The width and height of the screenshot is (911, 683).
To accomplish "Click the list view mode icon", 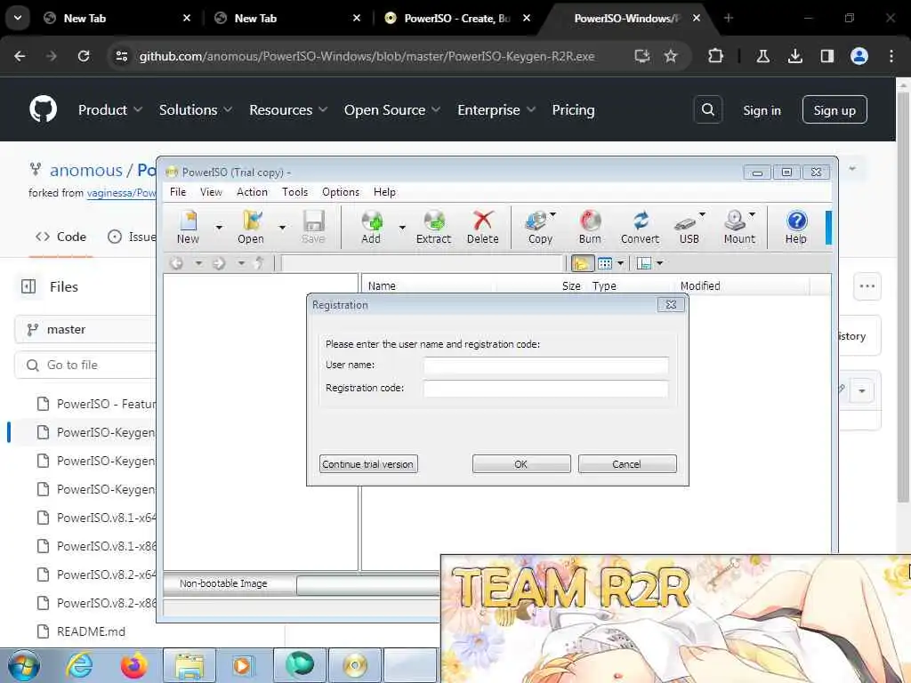I will (605, 263).
